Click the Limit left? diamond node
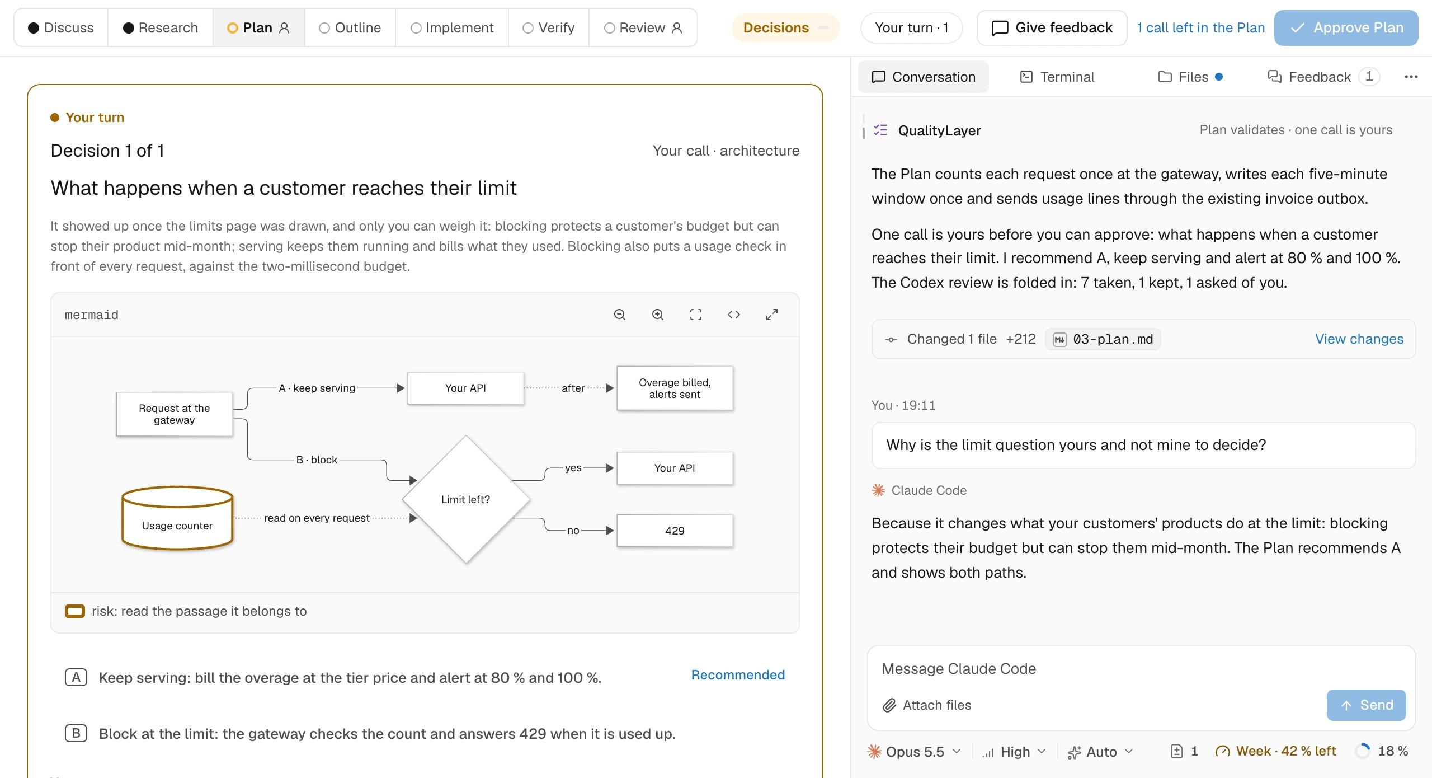 [x=466, y=499]
